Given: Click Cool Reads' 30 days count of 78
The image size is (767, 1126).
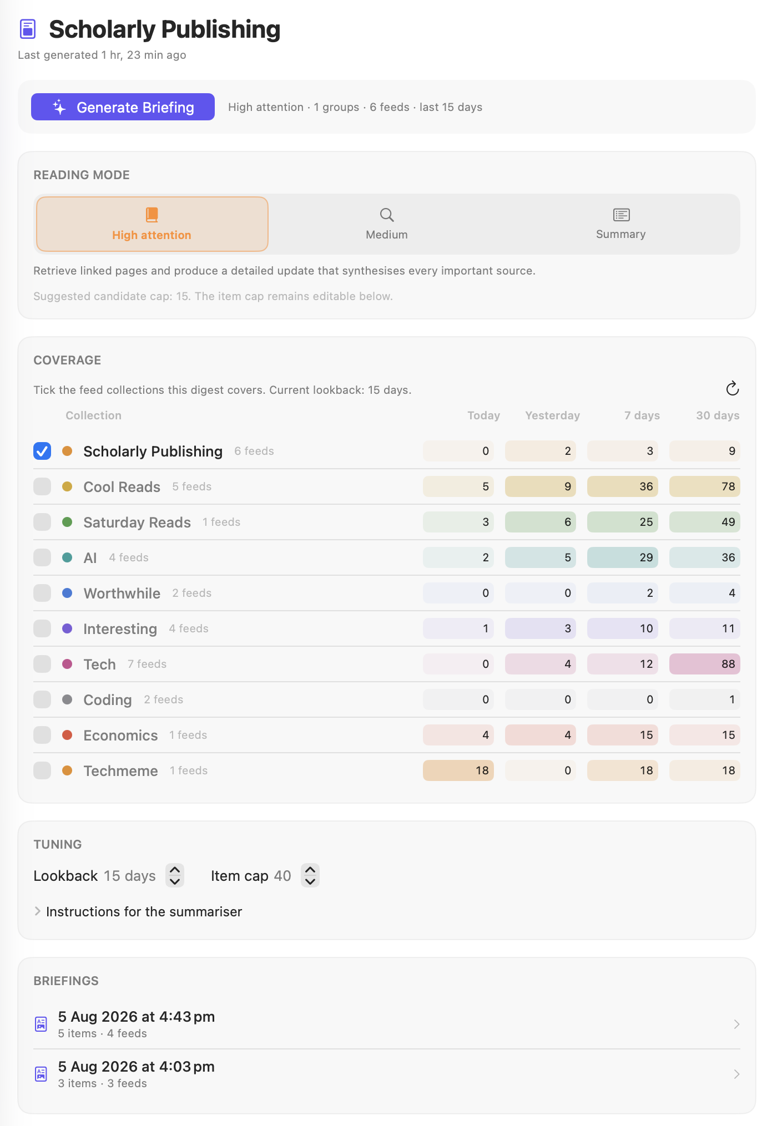Looking at the screenshot, I should [x=705, y=486].
